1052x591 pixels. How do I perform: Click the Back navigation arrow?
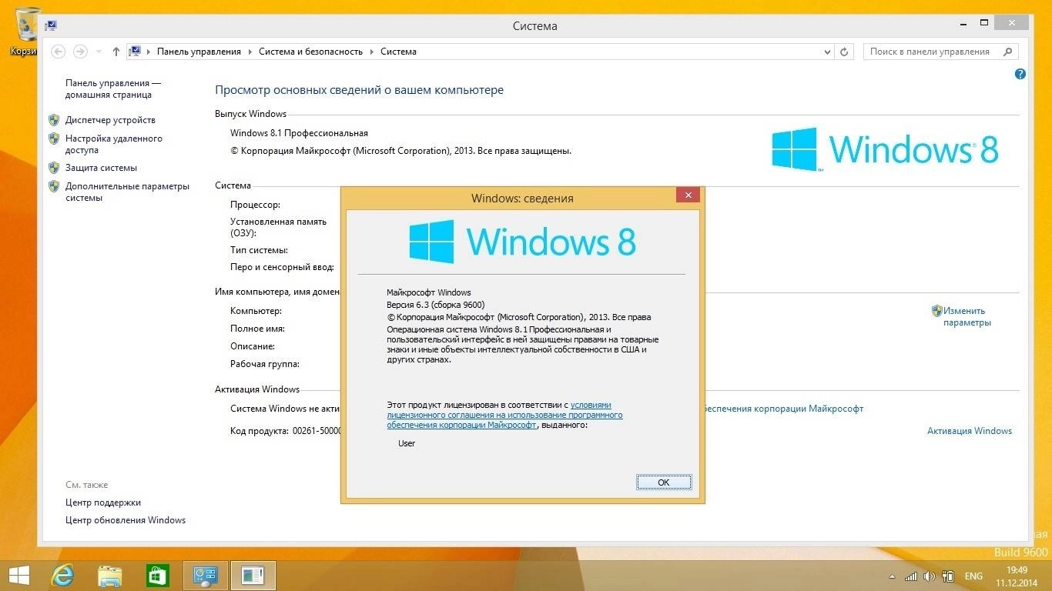point(58,52)
